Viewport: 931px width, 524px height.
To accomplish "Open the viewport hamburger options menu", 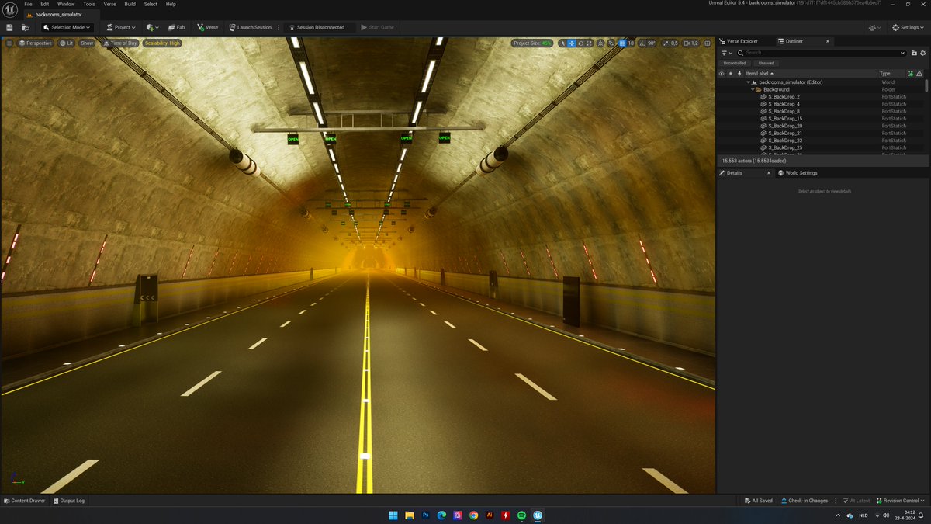I will pyautogui.click(x=9, y=43).
